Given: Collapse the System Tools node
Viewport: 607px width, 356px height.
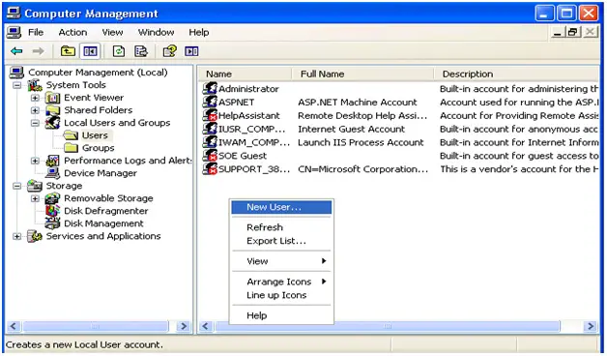Looking at the screenshot, I should coord(17,85).
